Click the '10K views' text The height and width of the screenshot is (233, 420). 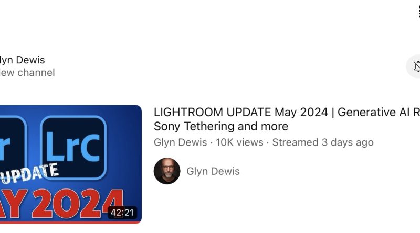(240, 142)
